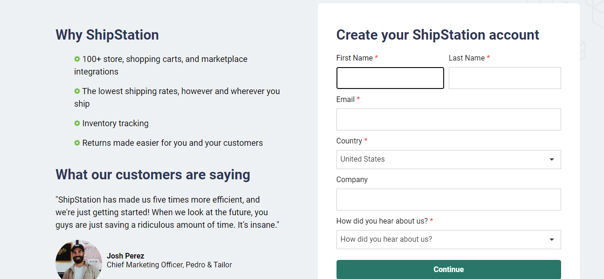Click the gear icon beside "The lowest shipping rates"
Viewport: 604px width, 279px height.
(x=77, y=91)
